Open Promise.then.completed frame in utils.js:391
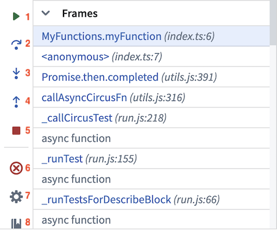 (151, 77)
